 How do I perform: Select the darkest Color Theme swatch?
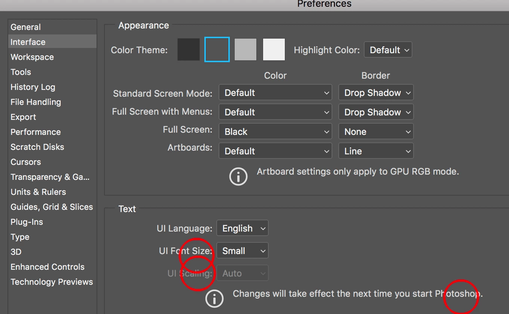pos(188,49)
